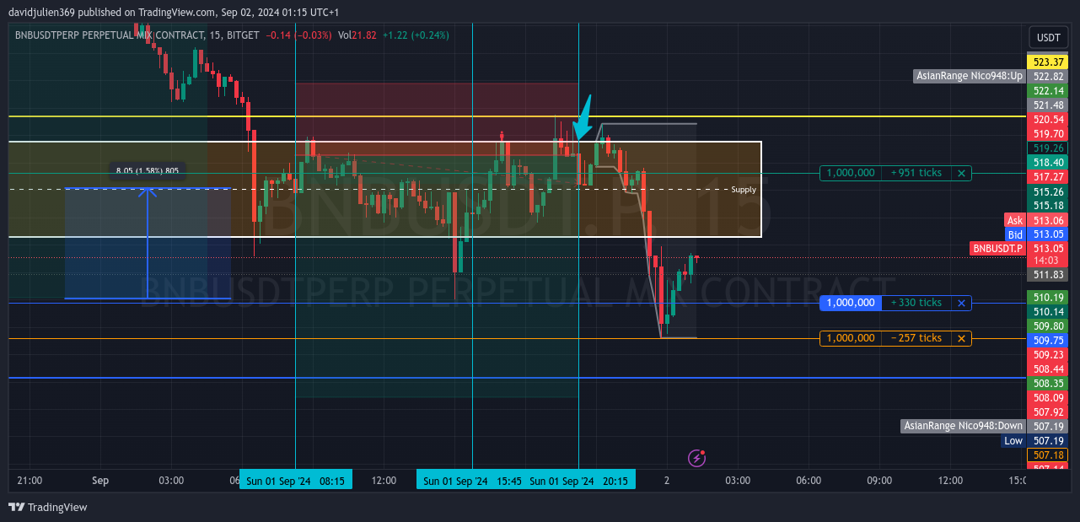
Task: Click the 521.48 gray price label
Action: tap(1048, 105)
